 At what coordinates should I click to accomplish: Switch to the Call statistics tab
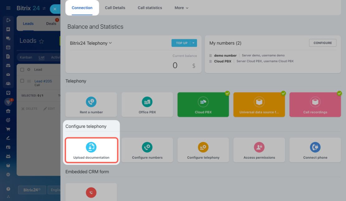150,8
